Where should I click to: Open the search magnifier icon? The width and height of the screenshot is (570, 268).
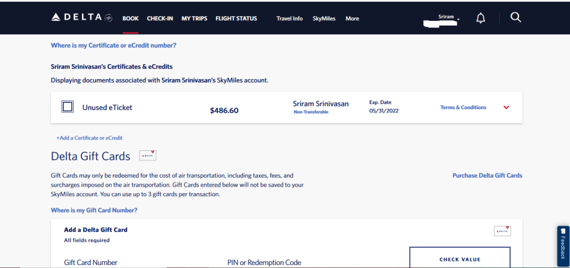[516, 17]
